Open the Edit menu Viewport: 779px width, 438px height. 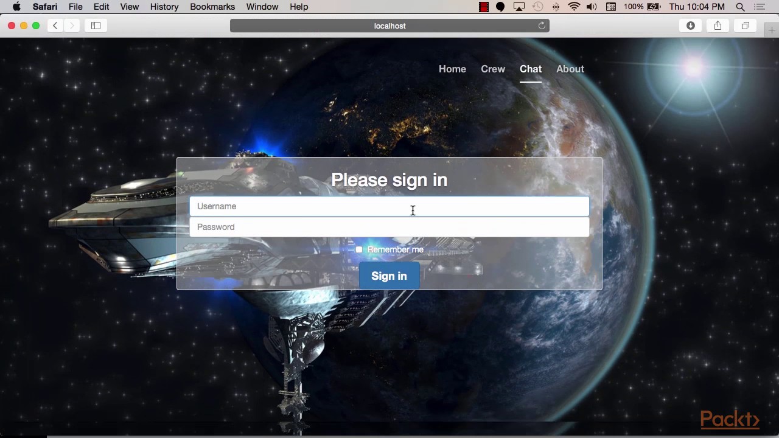[102, 7]
